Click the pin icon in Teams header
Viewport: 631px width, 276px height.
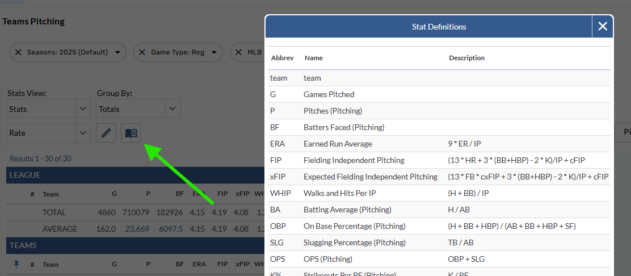point(16,264)
